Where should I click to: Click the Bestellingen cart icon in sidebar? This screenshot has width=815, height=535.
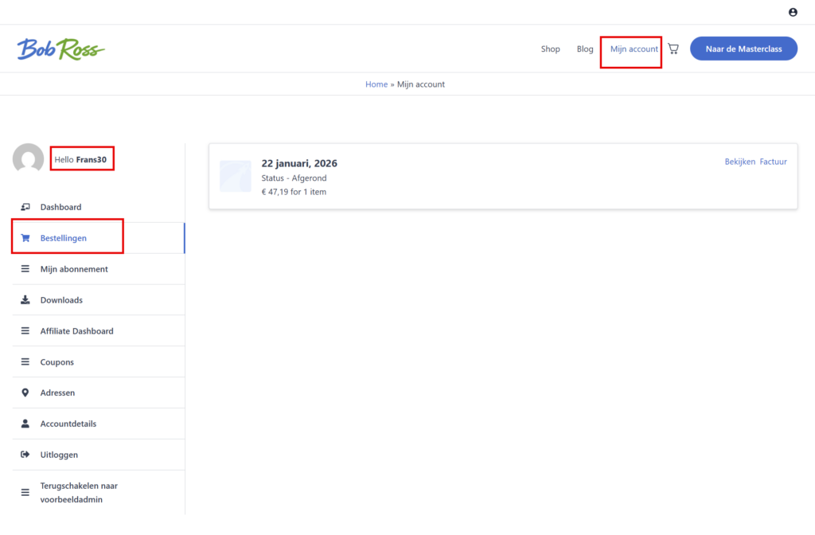coord(25,238)
